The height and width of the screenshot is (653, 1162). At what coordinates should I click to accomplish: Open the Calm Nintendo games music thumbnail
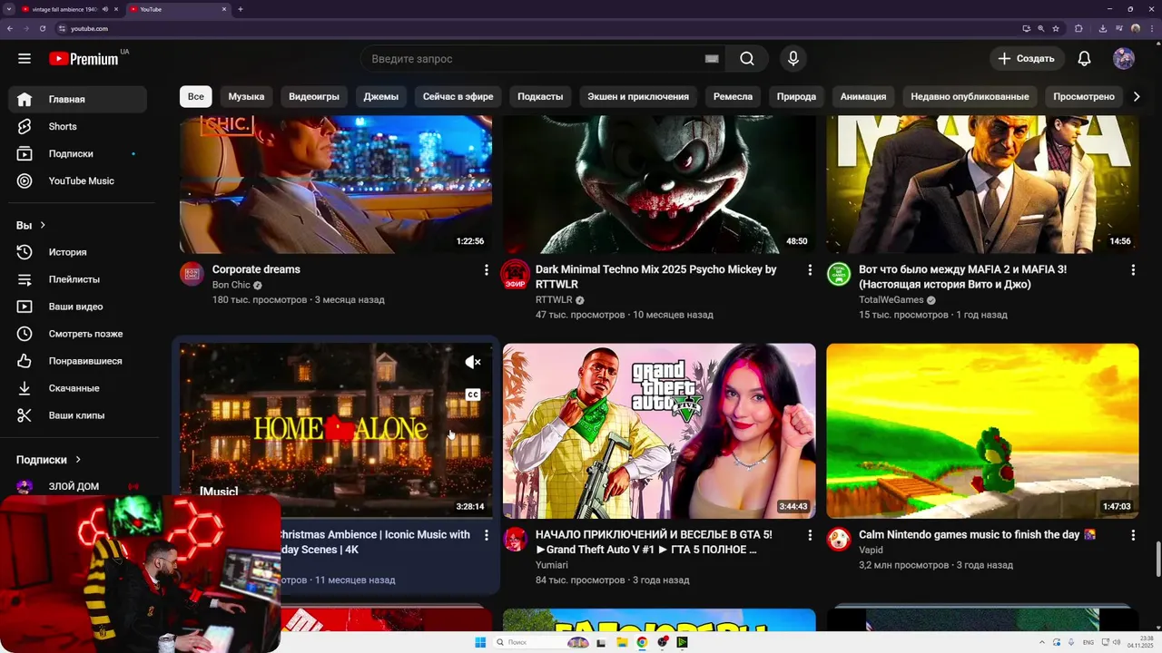(x=982, y=431)
